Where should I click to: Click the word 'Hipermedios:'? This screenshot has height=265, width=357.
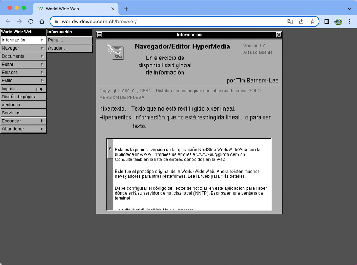[x=116, y=118]
